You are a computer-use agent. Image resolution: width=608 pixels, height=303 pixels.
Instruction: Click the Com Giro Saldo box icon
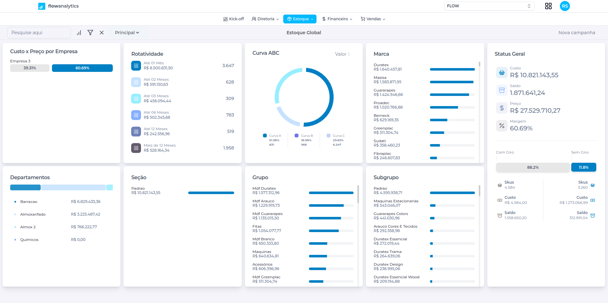pos(500,215)
